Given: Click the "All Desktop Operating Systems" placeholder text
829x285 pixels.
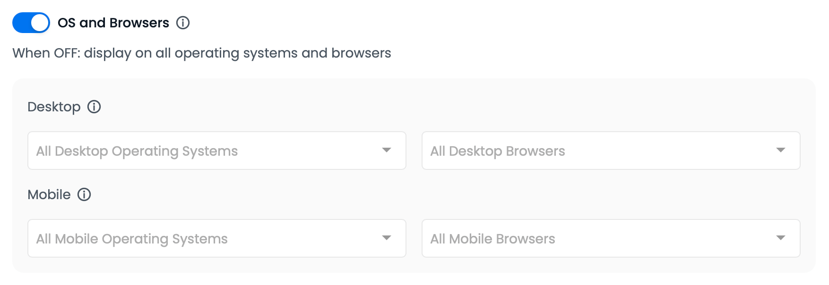Looking at the screenshot, I should (137, 151).
